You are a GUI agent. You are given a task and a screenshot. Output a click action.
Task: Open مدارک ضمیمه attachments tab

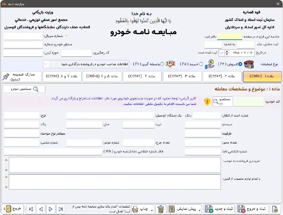click(21, 77)
